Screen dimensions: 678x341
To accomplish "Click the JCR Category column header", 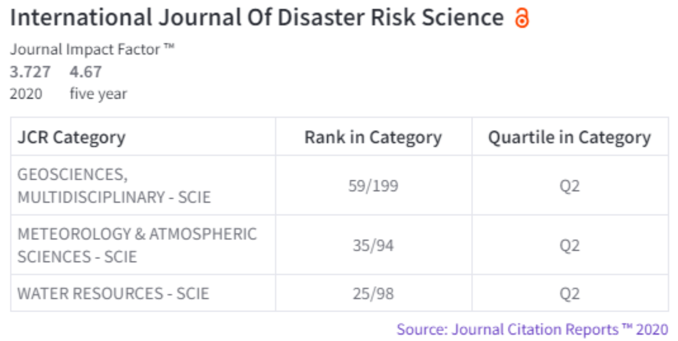I will [72, 137].
